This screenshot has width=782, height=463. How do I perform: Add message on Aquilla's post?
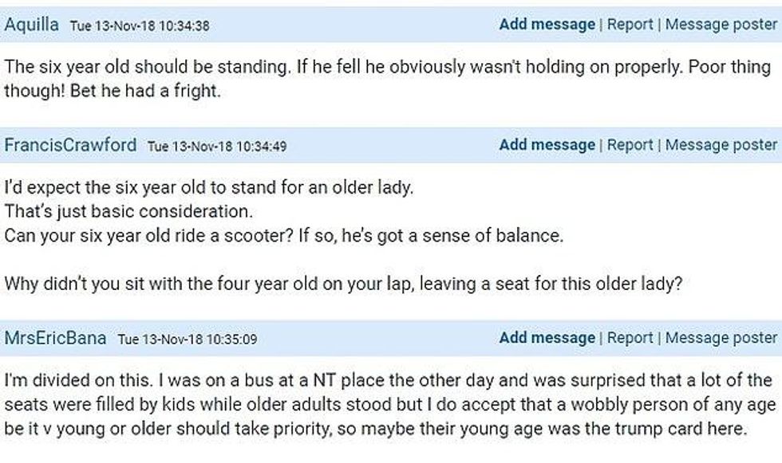547,24
